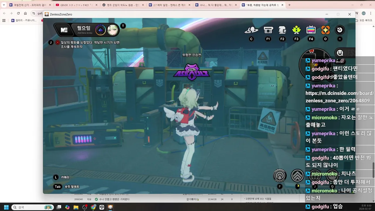Open the orange four-petal icon labeled O
Screen dimensions: 375x211
click(325, 30)
